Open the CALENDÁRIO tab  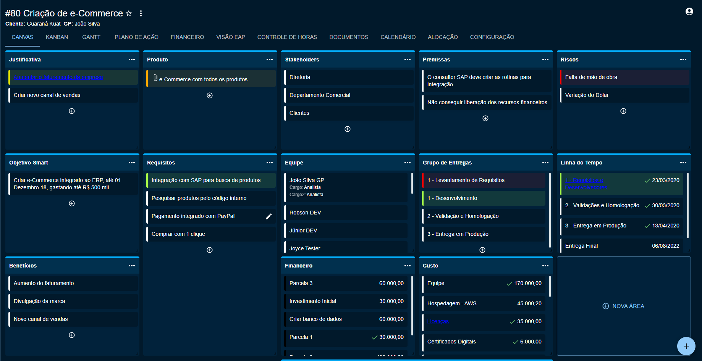pos(398,37)
